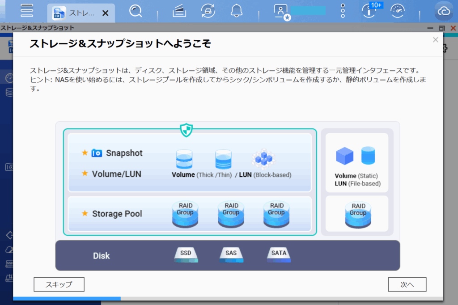Open the three-dot more options menu
The width and height of the screenshot is (458, 305).
click(x=343, y=11)
